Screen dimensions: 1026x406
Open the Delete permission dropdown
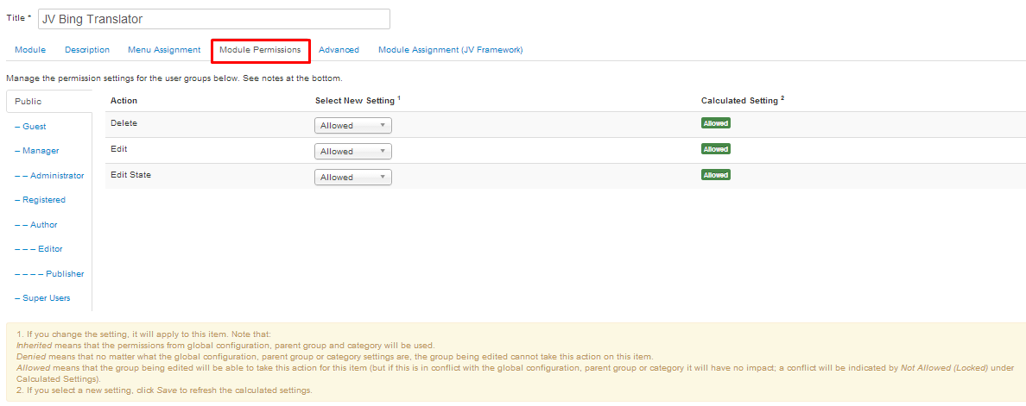(x=353, y=126)
